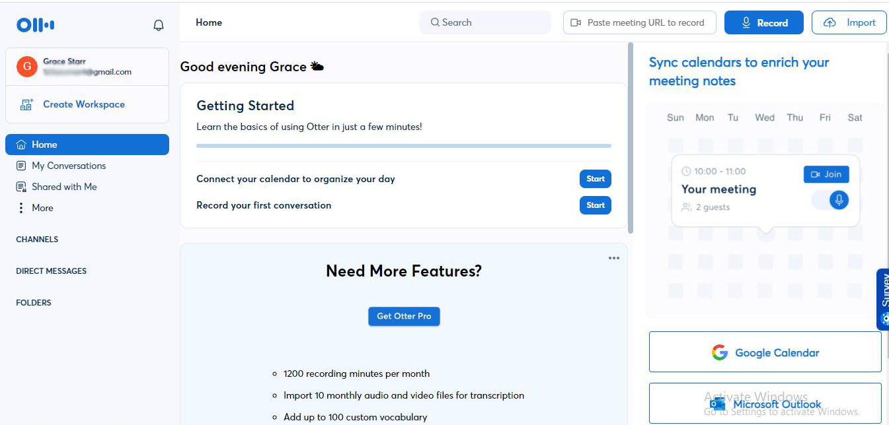Click "2 guests" in meeting card

click(713, 207)
